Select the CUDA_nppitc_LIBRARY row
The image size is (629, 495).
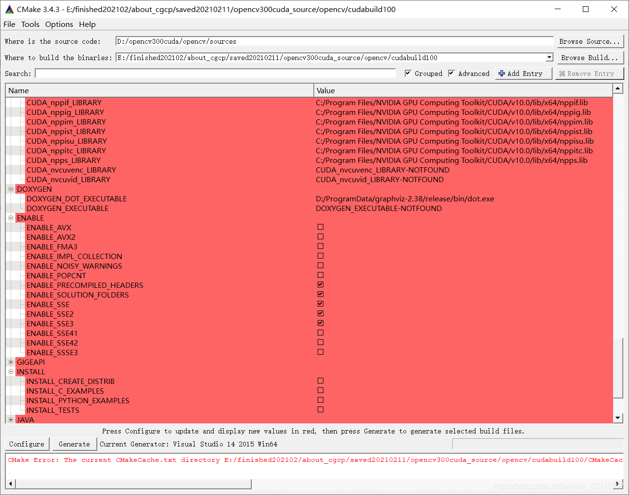(x=309, y=150)
